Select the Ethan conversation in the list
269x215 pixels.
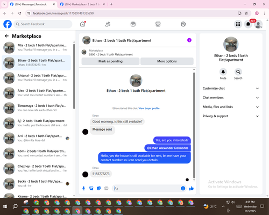tap(36, 63)
